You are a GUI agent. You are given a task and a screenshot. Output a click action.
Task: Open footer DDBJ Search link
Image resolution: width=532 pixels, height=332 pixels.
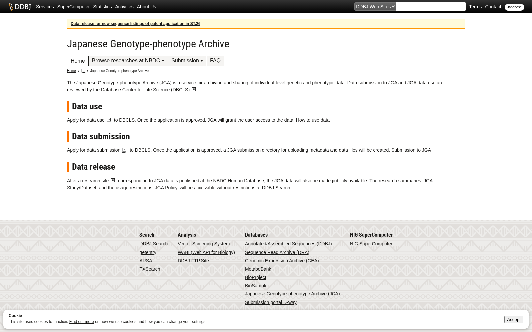(153, 244)
